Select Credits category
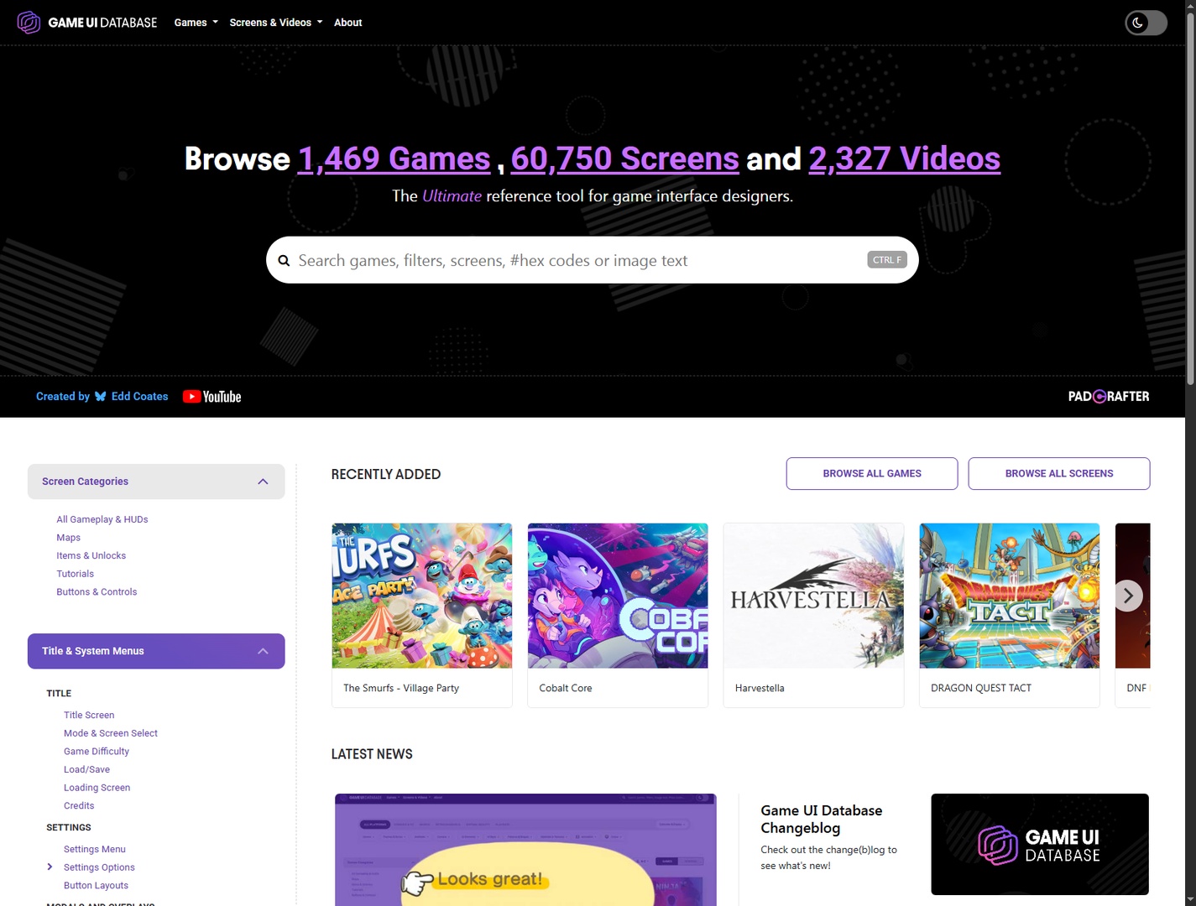The image size is (1196, 906). [79, 805]
